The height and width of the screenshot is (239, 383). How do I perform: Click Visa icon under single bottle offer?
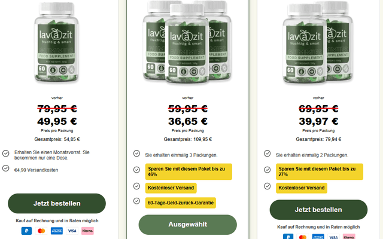[x=72, y=231]
